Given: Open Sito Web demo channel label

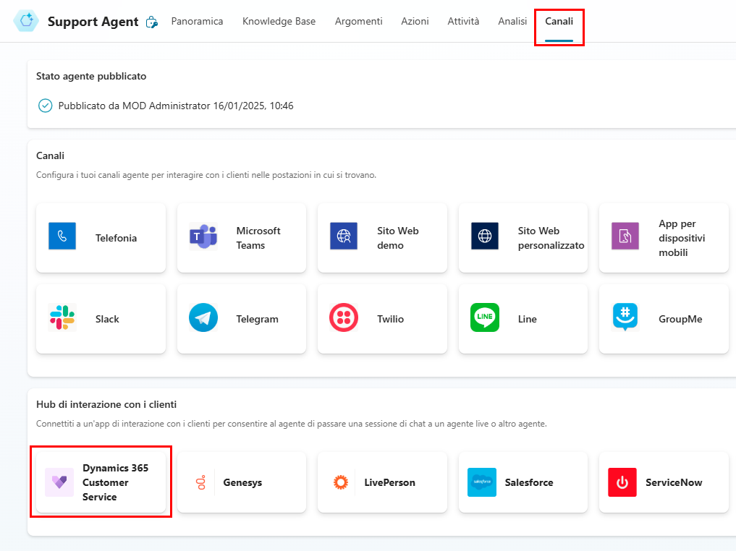Looking at the screenshot, I should [x=397, y=238].
